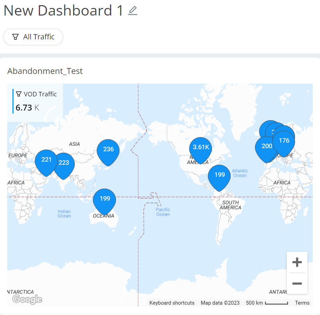Open the map Terms link
This screenshot has height=315, width=320.
(302, 303)
